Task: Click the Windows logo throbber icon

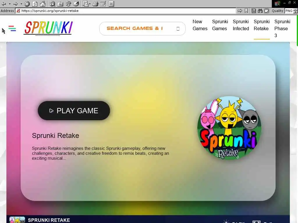Action: [277, 3]
